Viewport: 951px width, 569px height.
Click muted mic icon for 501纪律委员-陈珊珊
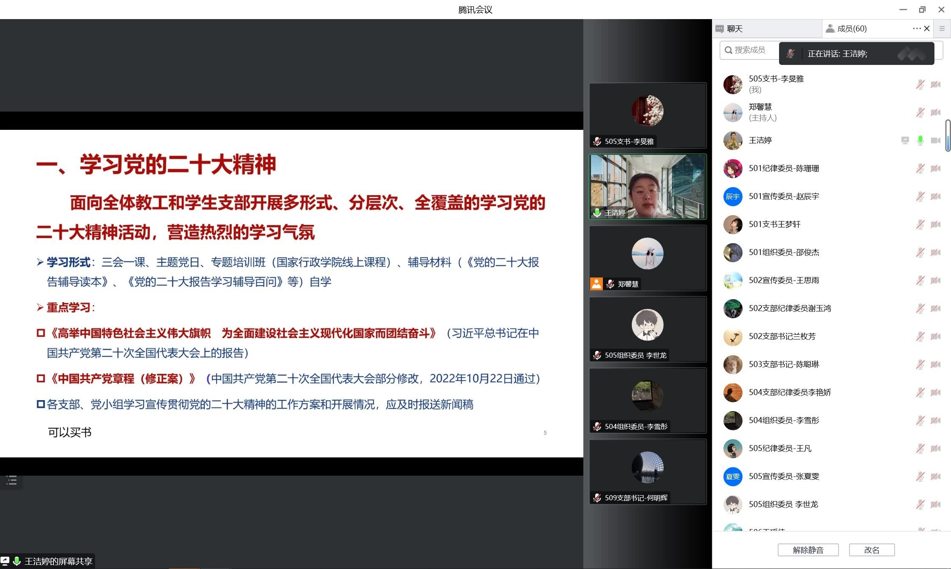click(920, 168)
